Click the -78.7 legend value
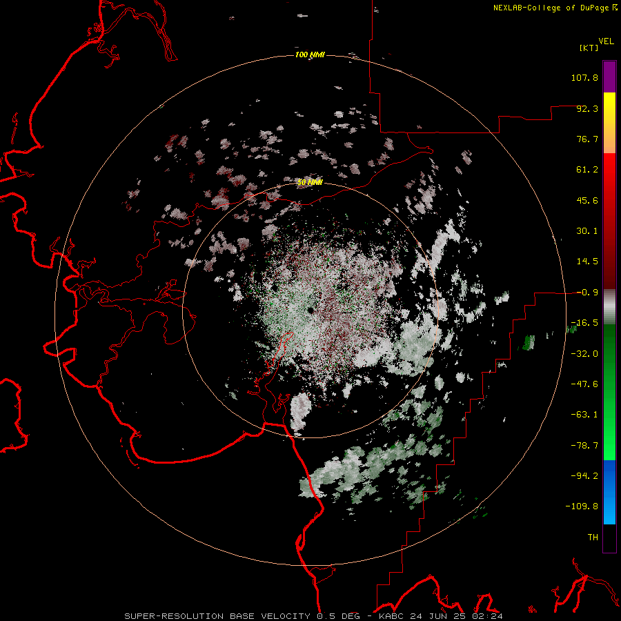 coord(584,446)
